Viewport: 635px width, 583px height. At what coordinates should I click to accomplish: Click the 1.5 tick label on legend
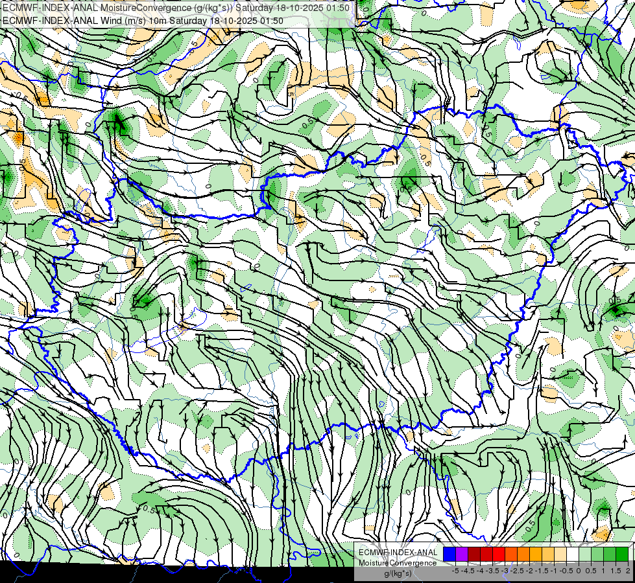[616, 571]
